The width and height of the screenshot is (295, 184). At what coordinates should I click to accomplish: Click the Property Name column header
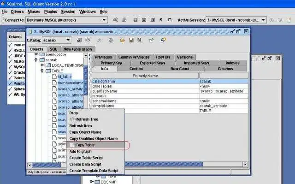(x=145, y=76)
